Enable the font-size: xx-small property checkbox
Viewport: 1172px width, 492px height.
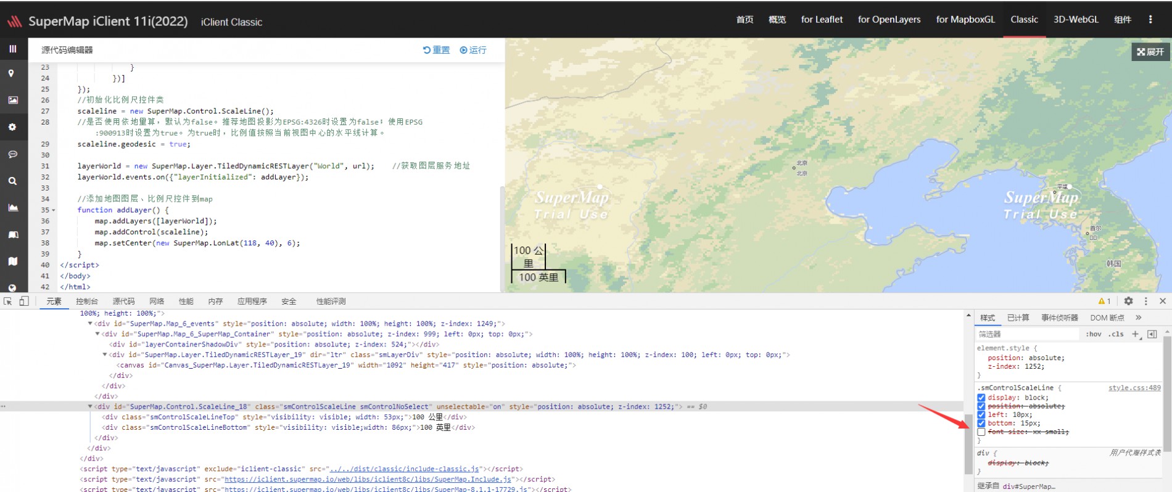coord(981,432)
